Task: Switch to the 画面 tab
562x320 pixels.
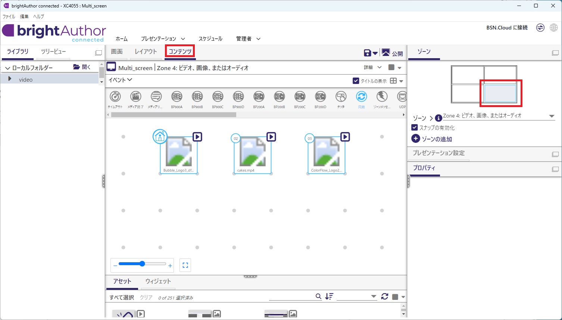Action: click(117, 51)
